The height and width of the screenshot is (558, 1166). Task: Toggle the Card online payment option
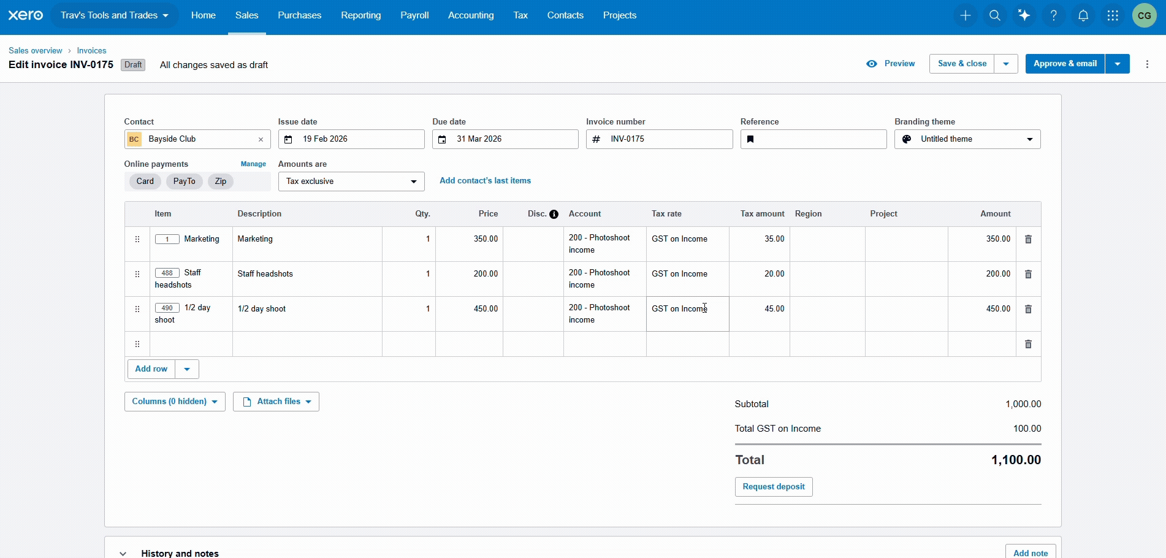tap(145, 182)
